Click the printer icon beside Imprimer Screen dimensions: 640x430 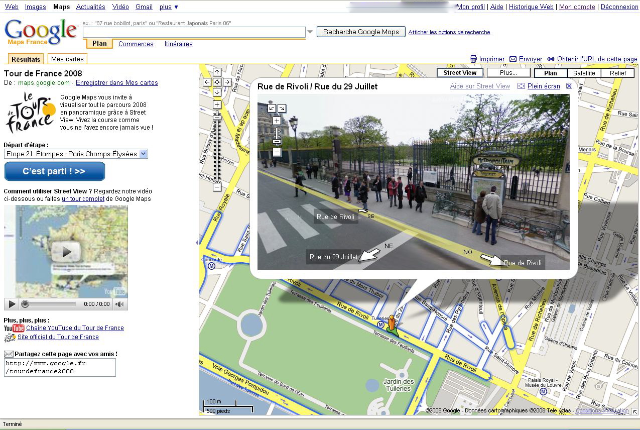tap(473, 59)
